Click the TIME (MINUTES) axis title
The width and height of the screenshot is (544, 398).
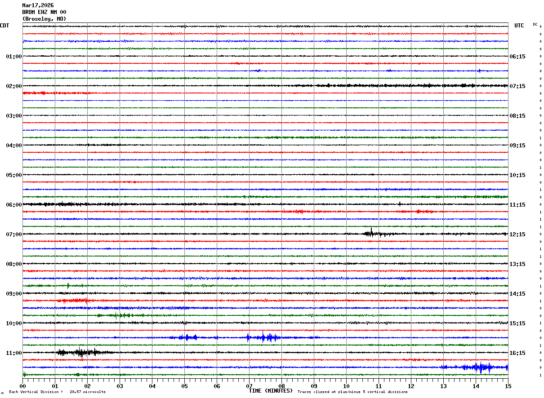point(271,391)
